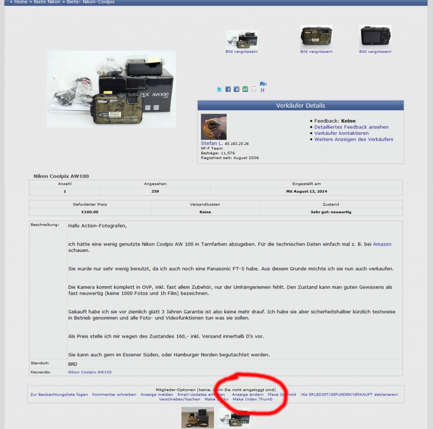Open the thumbnail showing camera with box

point(241,39)
